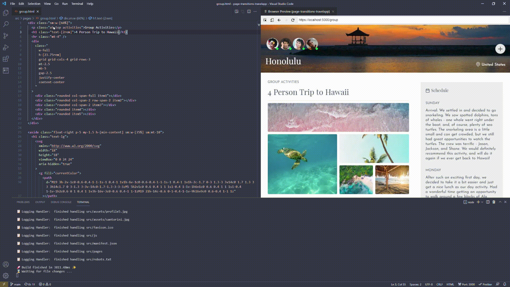This screenshot has width=510, height=287.
Task: Open Search in the activity bar
Action: coord(6,24)
